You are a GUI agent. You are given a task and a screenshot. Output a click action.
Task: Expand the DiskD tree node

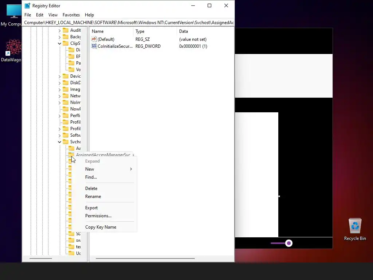click(x=59, y=83)
